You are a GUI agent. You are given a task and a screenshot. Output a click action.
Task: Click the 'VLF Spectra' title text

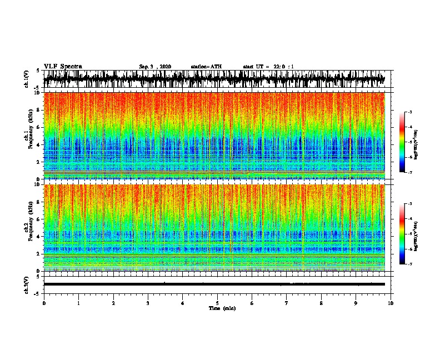(x=63, y=67)
